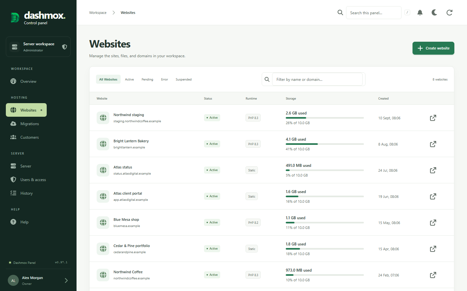Click the 8 websites count label
This screenshot has width=467, height=291.
tap(440, 80)
